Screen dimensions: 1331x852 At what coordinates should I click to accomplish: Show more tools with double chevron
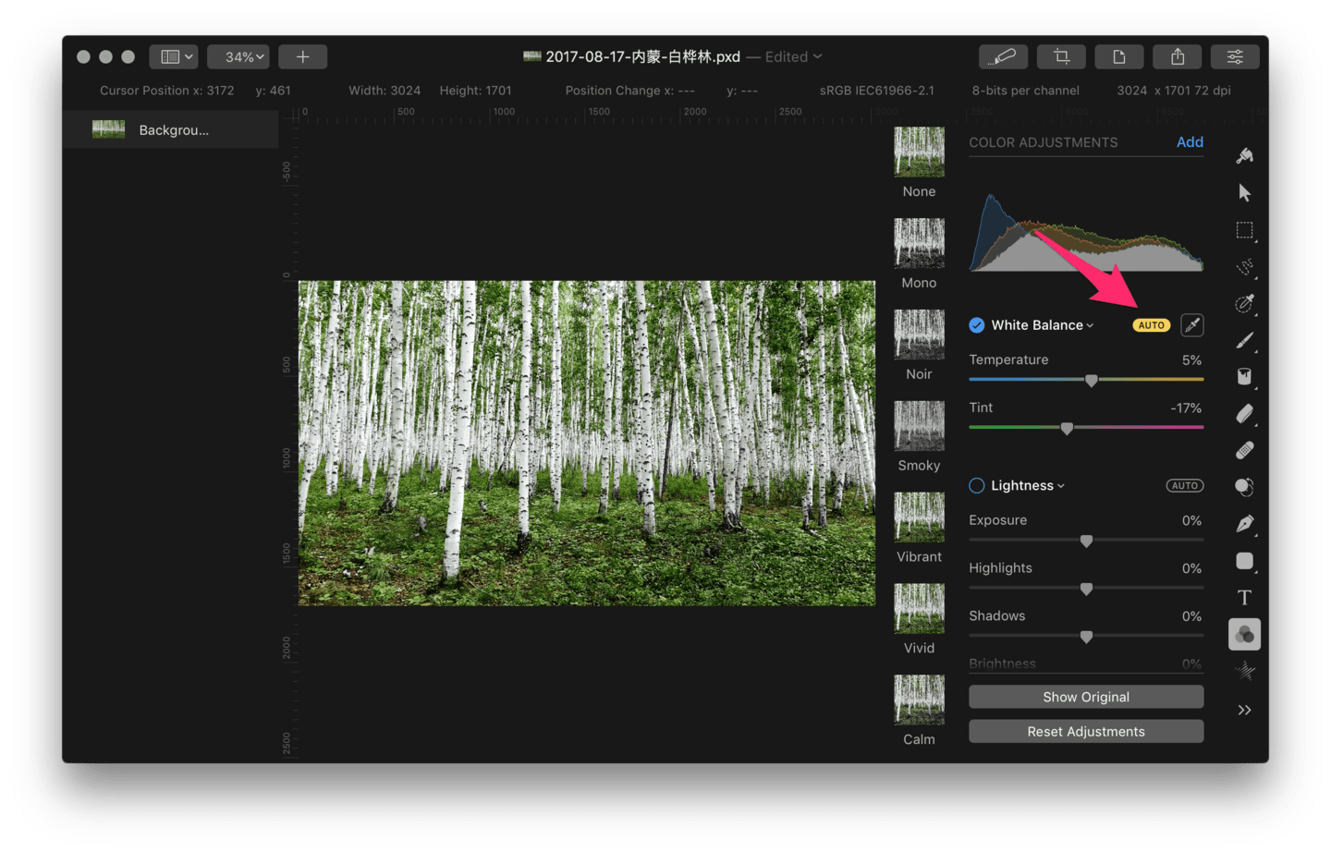click(1244, 710)
